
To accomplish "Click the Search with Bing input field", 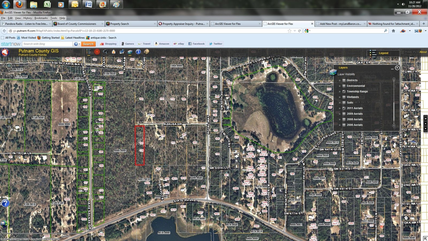I will (x=47, y=44).
